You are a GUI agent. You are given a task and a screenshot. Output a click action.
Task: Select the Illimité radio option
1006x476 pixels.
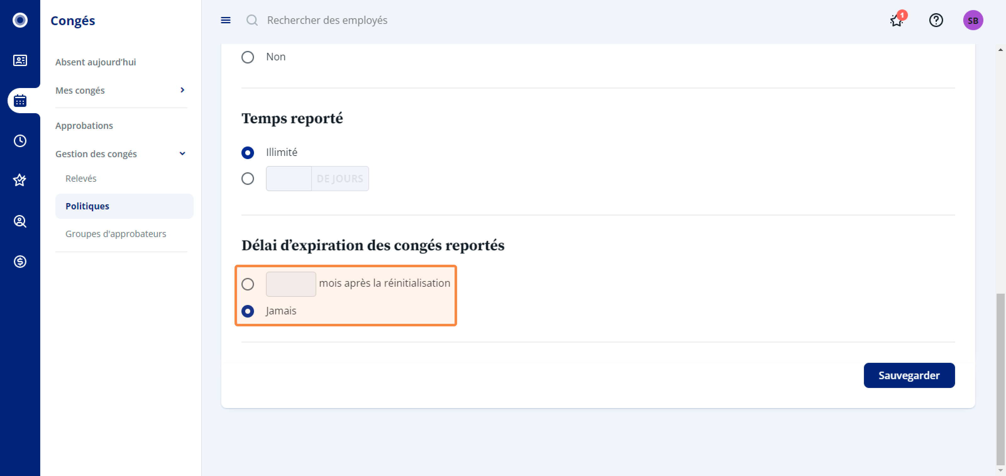(248, 153)
